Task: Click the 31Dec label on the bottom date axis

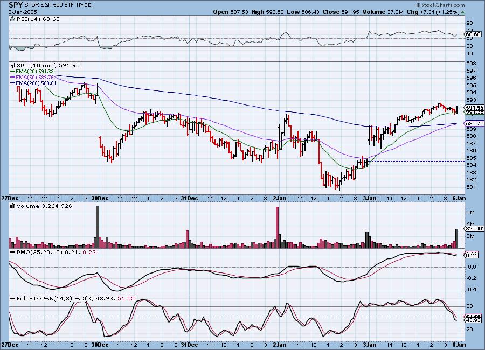Action: [189, 345]
